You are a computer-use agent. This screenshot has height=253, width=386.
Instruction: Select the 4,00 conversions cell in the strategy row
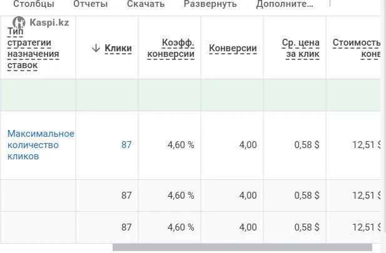click(x=248, y=145)
